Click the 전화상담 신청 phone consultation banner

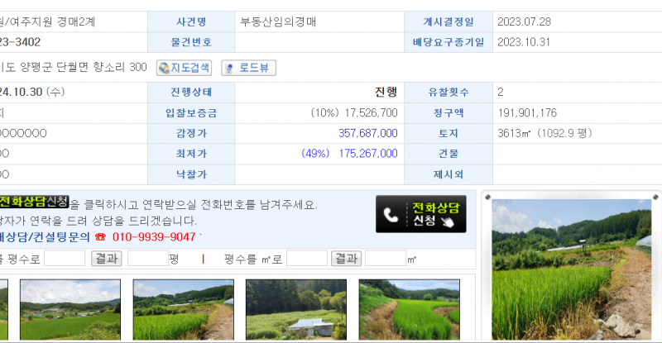pos(421,214)
